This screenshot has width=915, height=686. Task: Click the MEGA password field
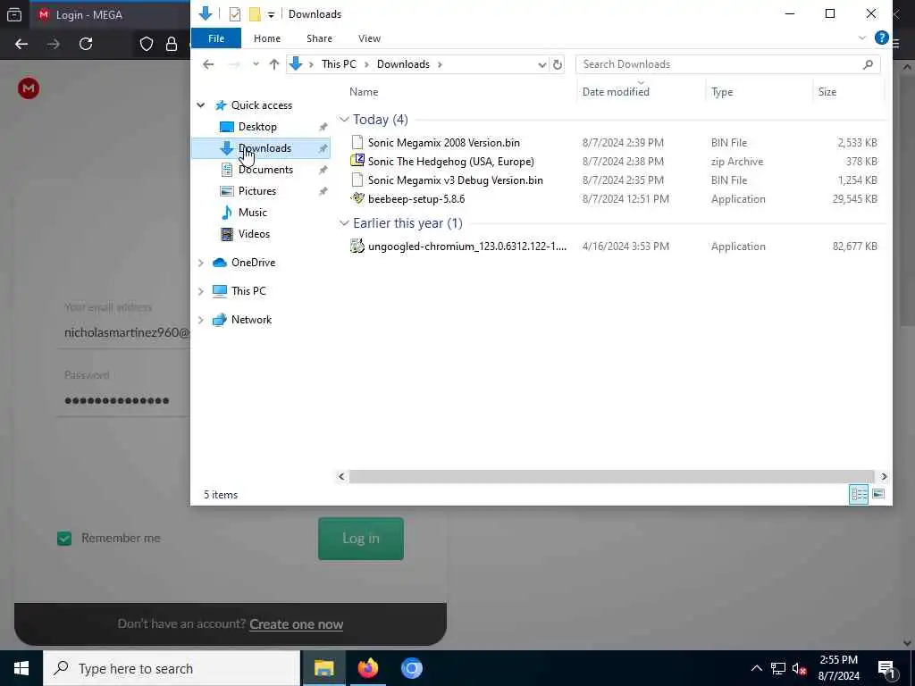(x=125, y=401)
